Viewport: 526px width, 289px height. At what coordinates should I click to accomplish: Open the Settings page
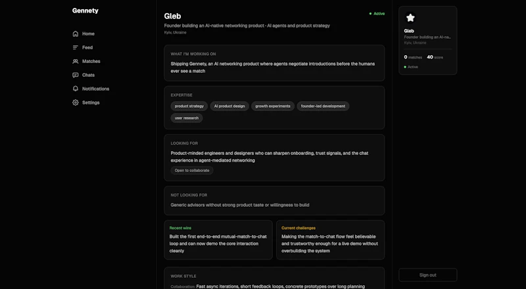coord(86,102)
